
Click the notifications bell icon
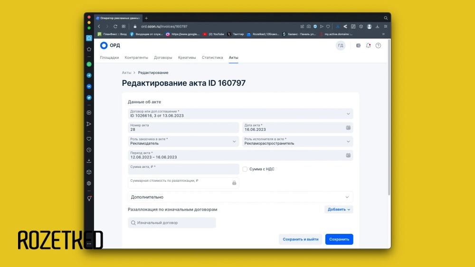pos(368,46)
